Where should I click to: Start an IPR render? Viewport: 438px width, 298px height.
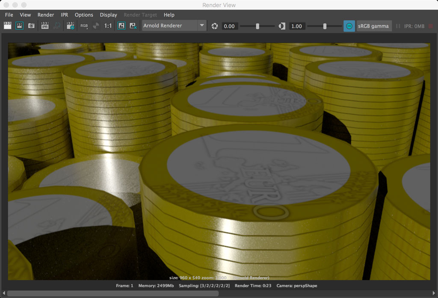click(45, 26)
